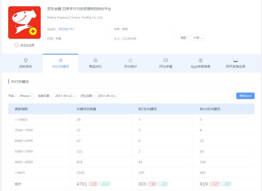The image size is (262, 191).
Task: Open the 评分统计 tab
Action: (130, 63)
